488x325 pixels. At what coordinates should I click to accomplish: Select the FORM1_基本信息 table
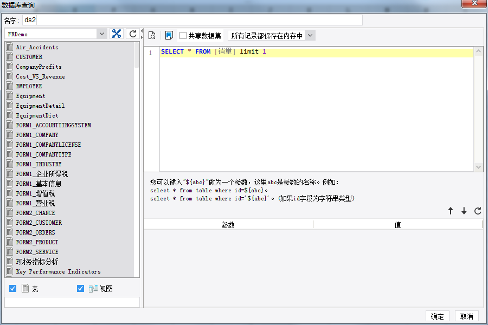tap(39, 184)
